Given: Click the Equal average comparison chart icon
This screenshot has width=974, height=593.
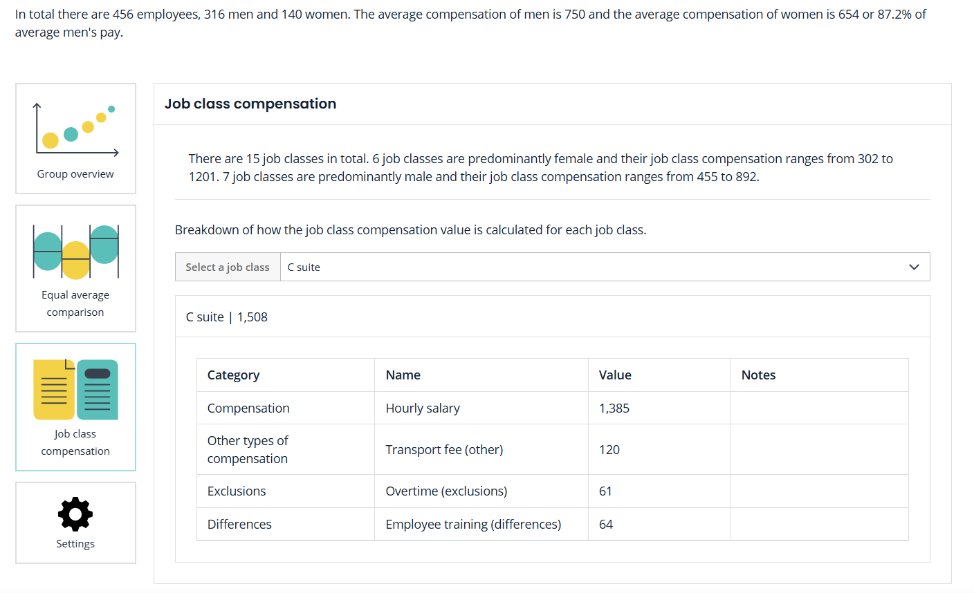Looking at the screenshot, I should [75, 251].
